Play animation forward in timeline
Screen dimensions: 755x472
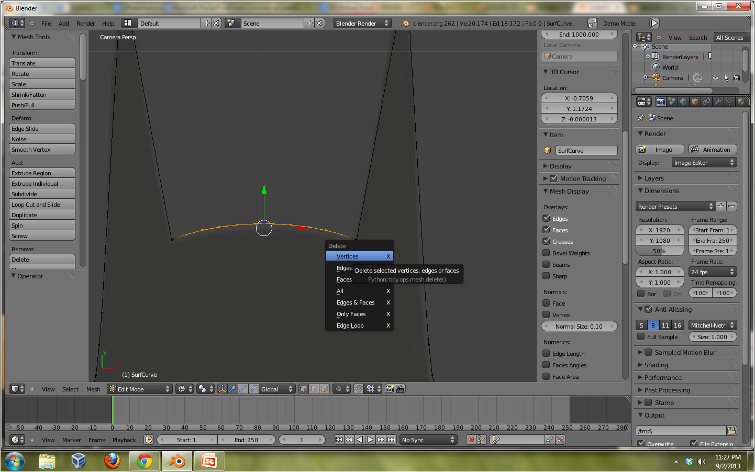click(x=370, y=440)
